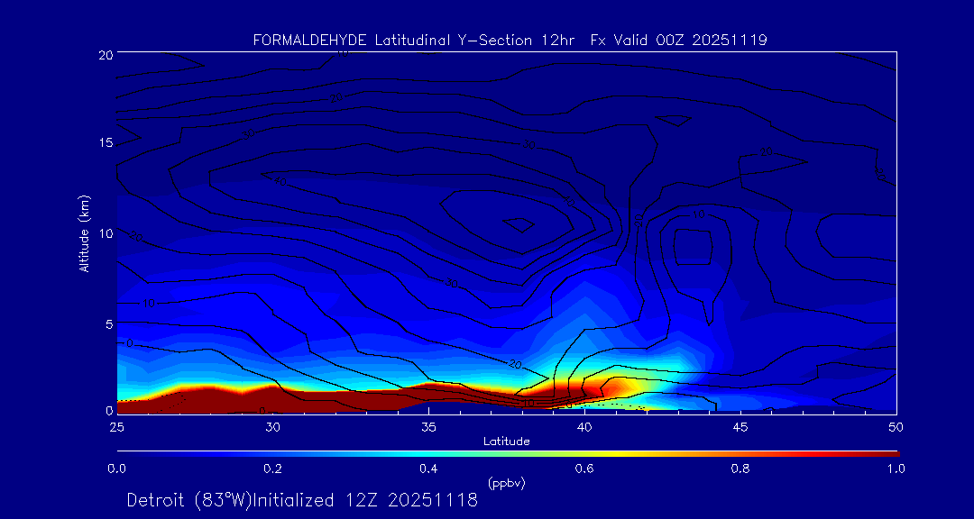Click the 'Latitude' x-axis label
Viewport: 974px width, 519px height.
506,442
